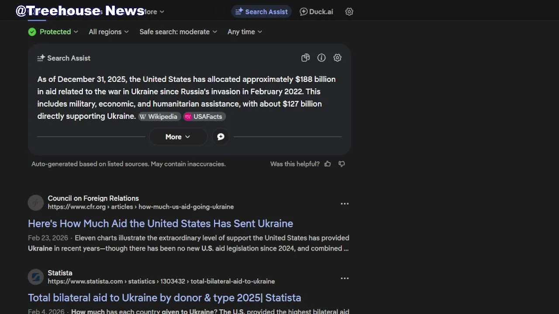Mark the answer unhelpful with thumbs down
This screenshot has width=559, height=314.
pos(342,164)
